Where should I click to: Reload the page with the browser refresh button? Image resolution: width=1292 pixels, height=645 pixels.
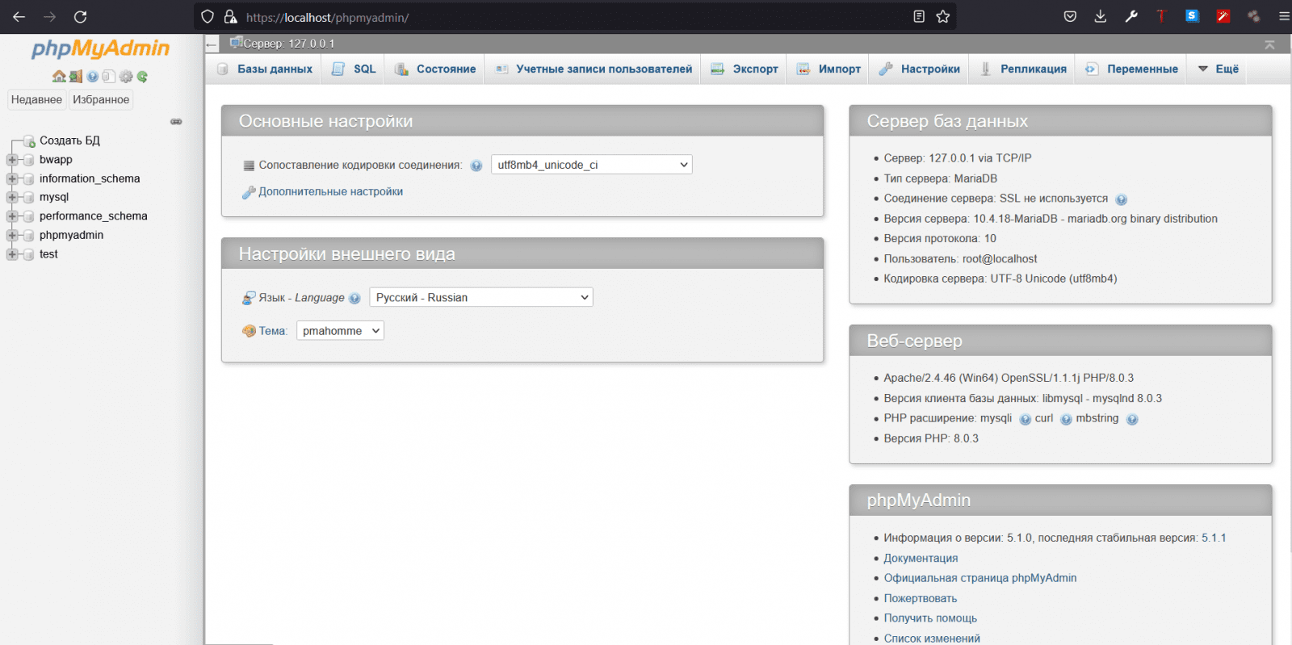tap(80, 16)
